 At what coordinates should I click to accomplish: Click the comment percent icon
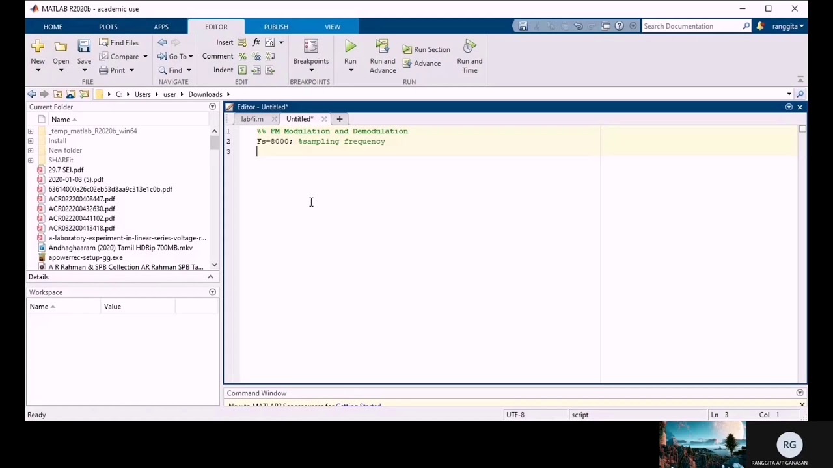click(x=242, y=57)
